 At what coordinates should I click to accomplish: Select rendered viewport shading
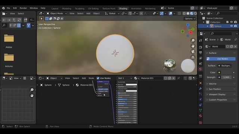coord(195,13)
